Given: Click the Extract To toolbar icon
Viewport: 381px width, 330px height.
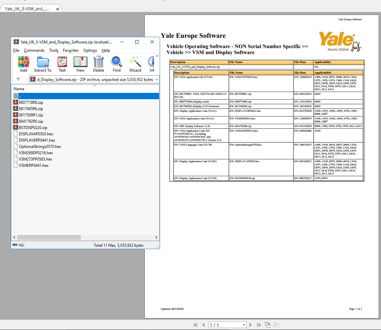Looking at the screenshot, I should (43, 64).
